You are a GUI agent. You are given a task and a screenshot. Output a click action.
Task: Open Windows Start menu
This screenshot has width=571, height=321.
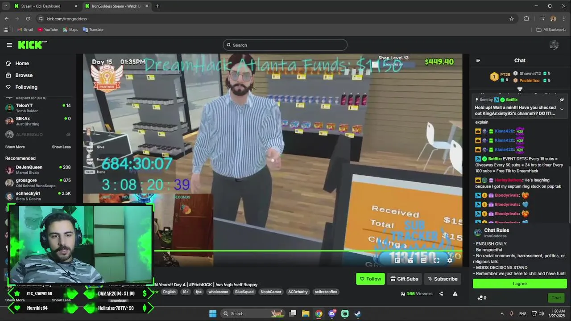[213, 314]
